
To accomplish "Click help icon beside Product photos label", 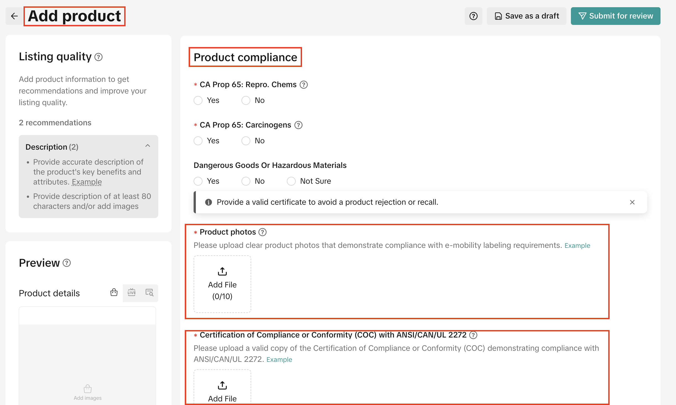I will pos(262,232).
